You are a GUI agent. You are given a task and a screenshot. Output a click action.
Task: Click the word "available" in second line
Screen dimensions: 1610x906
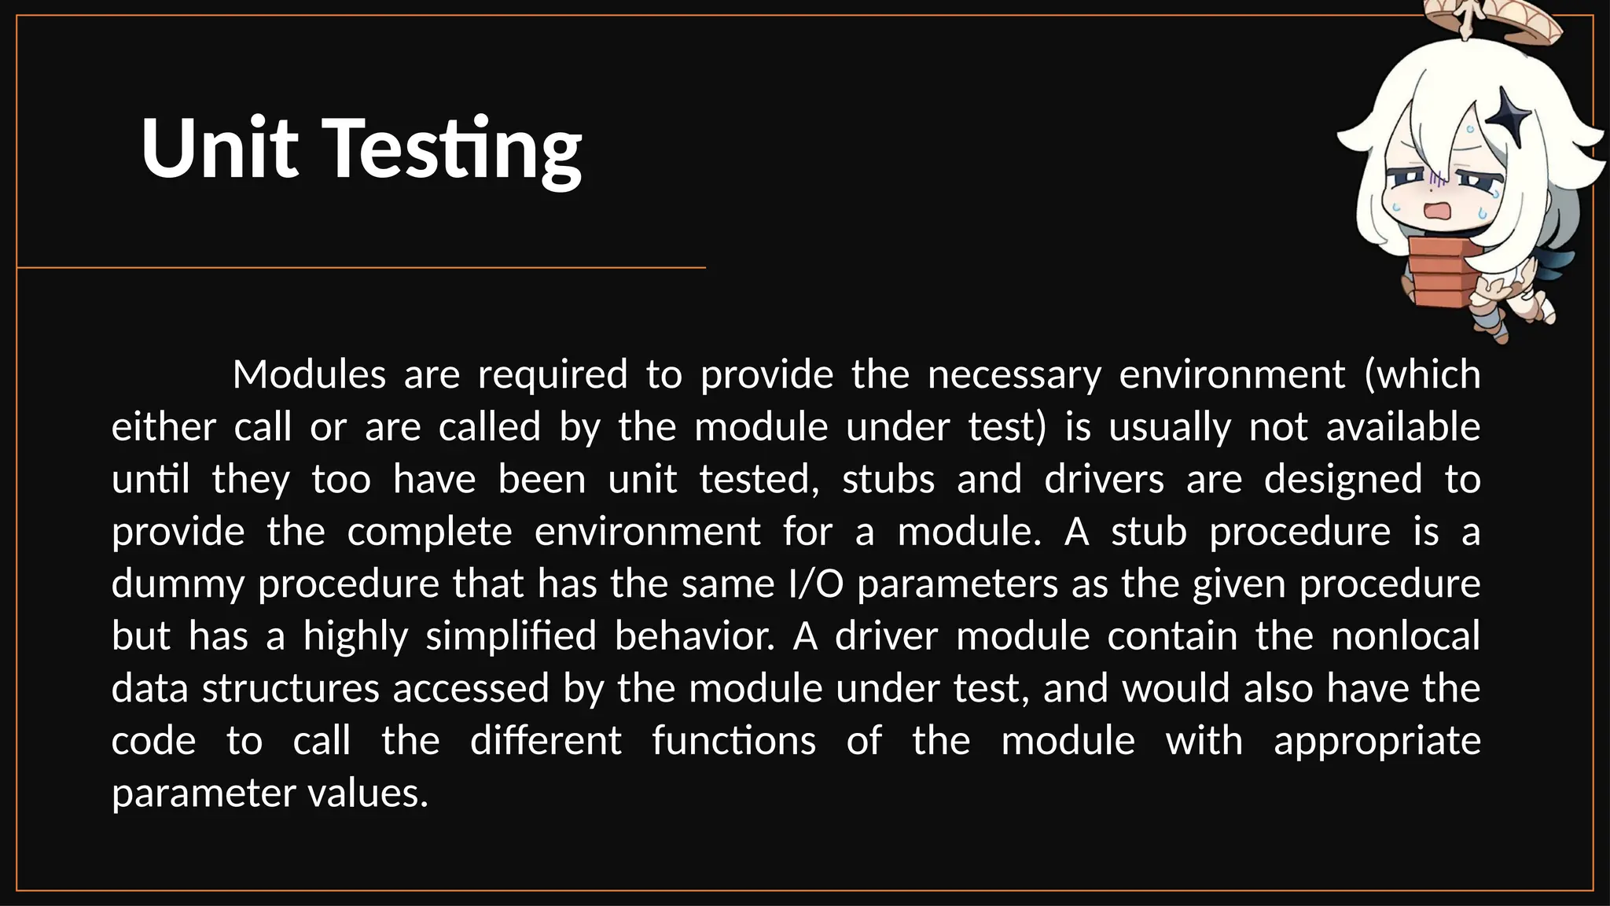[1403, 427]
